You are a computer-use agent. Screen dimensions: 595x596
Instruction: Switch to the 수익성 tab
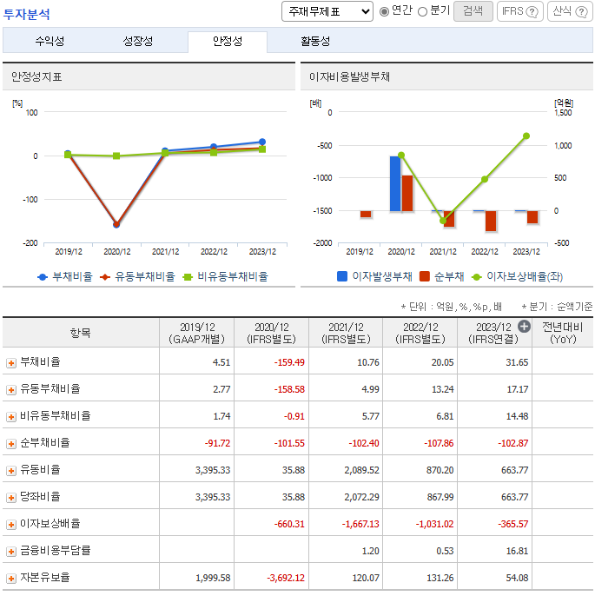tap(50, 41)
